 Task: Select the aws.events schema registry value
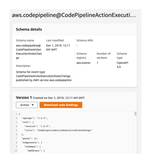pos(84,63)
